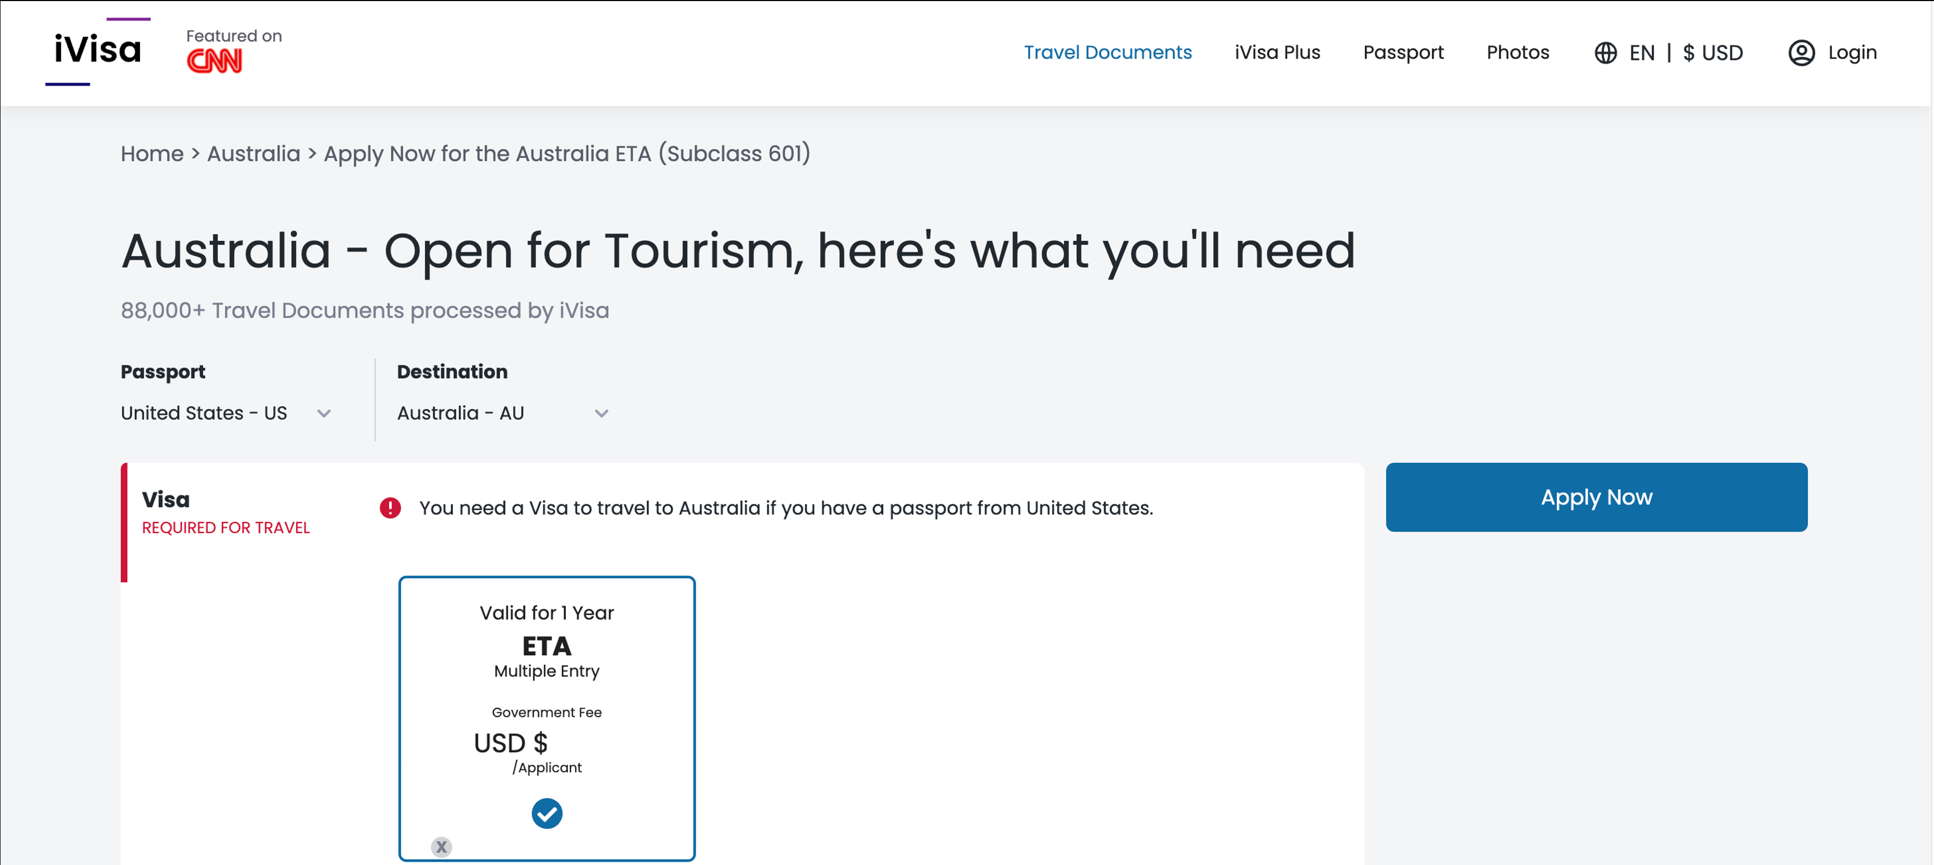Open the Passport navigation menu
Screen dimensions: 1934x865
coord(1403,52)
